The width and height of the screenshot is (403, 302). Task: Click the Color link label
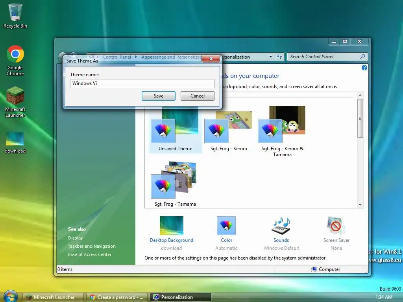click(x=226, y=240)
